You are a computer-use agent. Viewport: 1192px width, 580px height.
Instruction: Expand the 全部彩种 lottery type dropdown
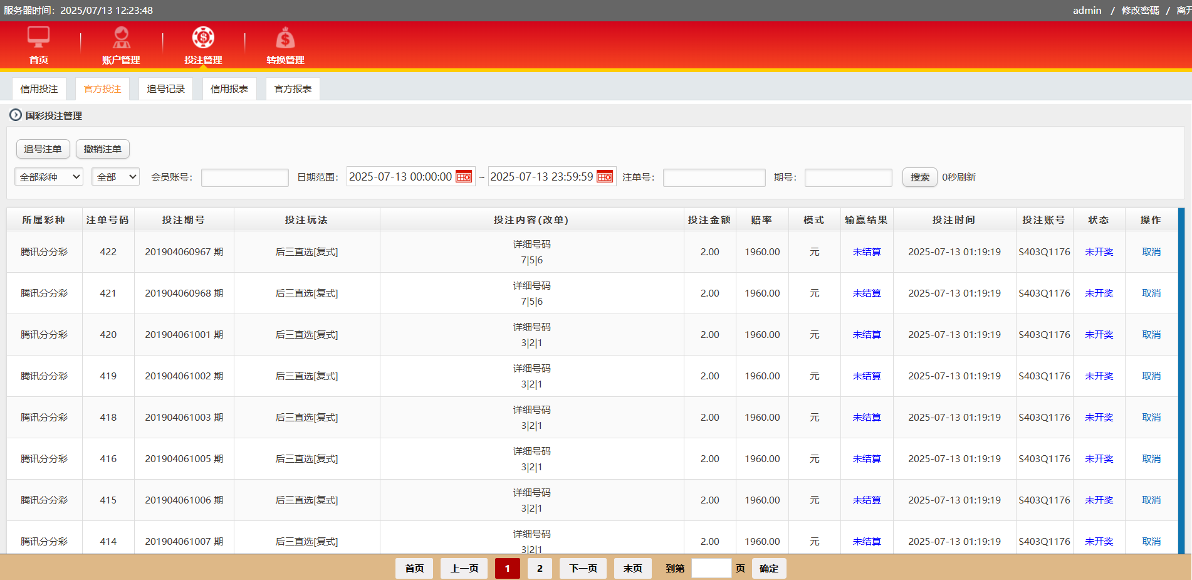49,177
